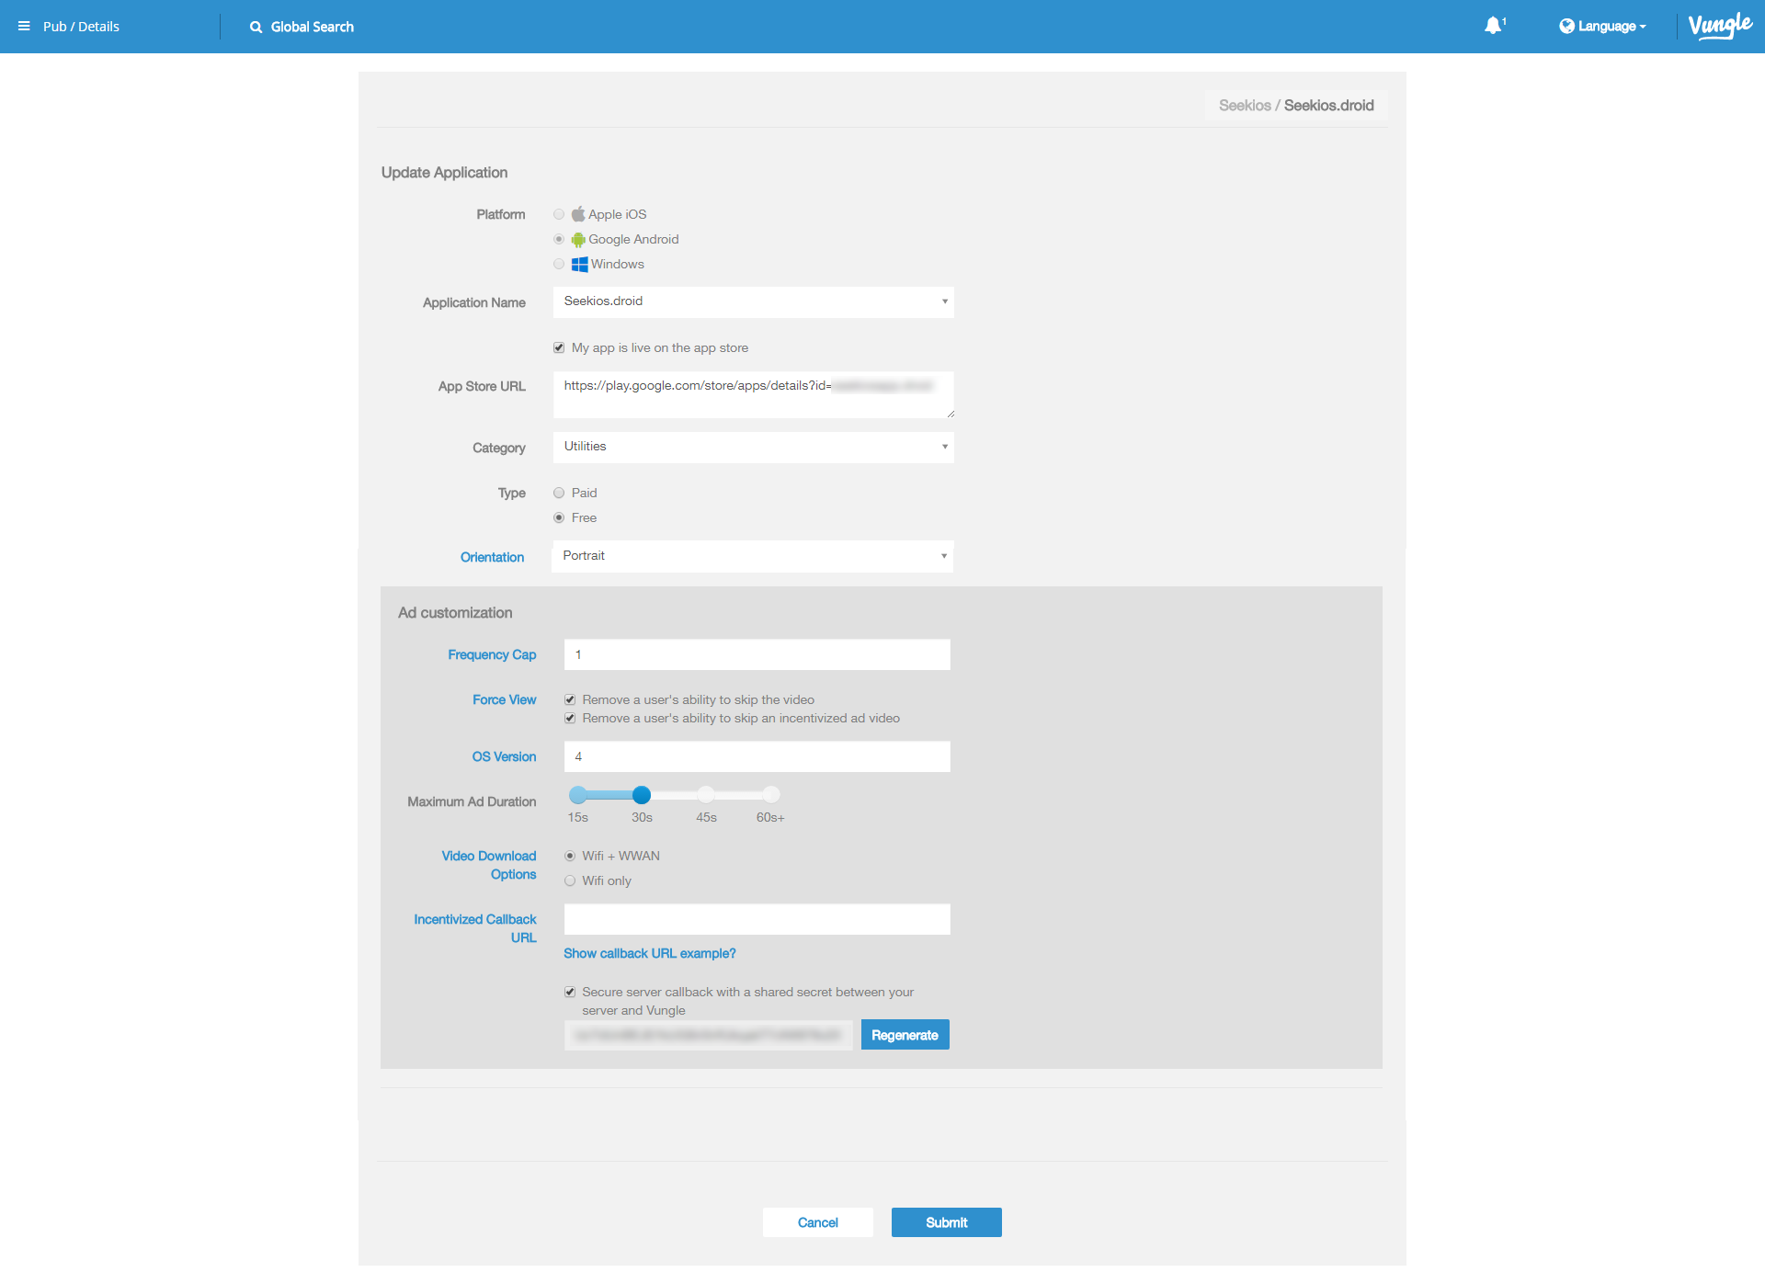Open the notifications bell icon
The image size is (1765, 1272).
pos(1493,26)
